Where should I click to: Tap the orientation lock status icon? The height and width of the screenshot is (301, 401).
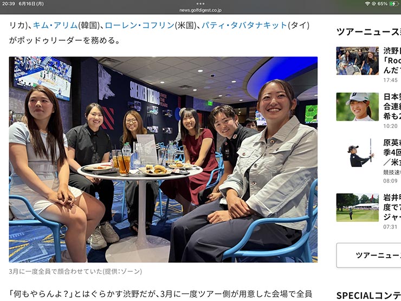point(374,4)
